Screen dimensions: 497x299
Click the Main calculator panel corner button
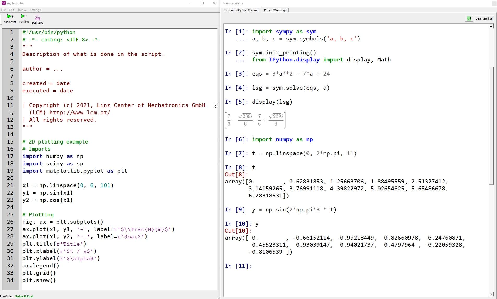(x=494, y=4)
